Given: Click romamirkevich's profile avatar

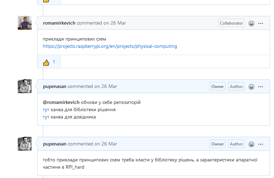Looking at the screenshot, I should 25,23.
